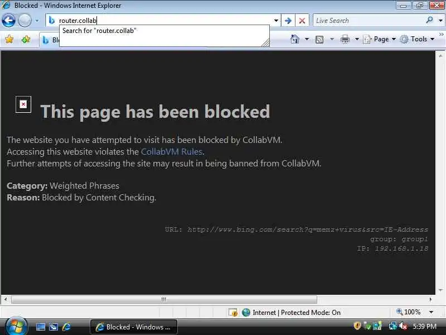The height and width of the screenshot is (335, 446).
Task: Click the 100% zoom level button
Action: pyautogui.click(x=409, y=312)
